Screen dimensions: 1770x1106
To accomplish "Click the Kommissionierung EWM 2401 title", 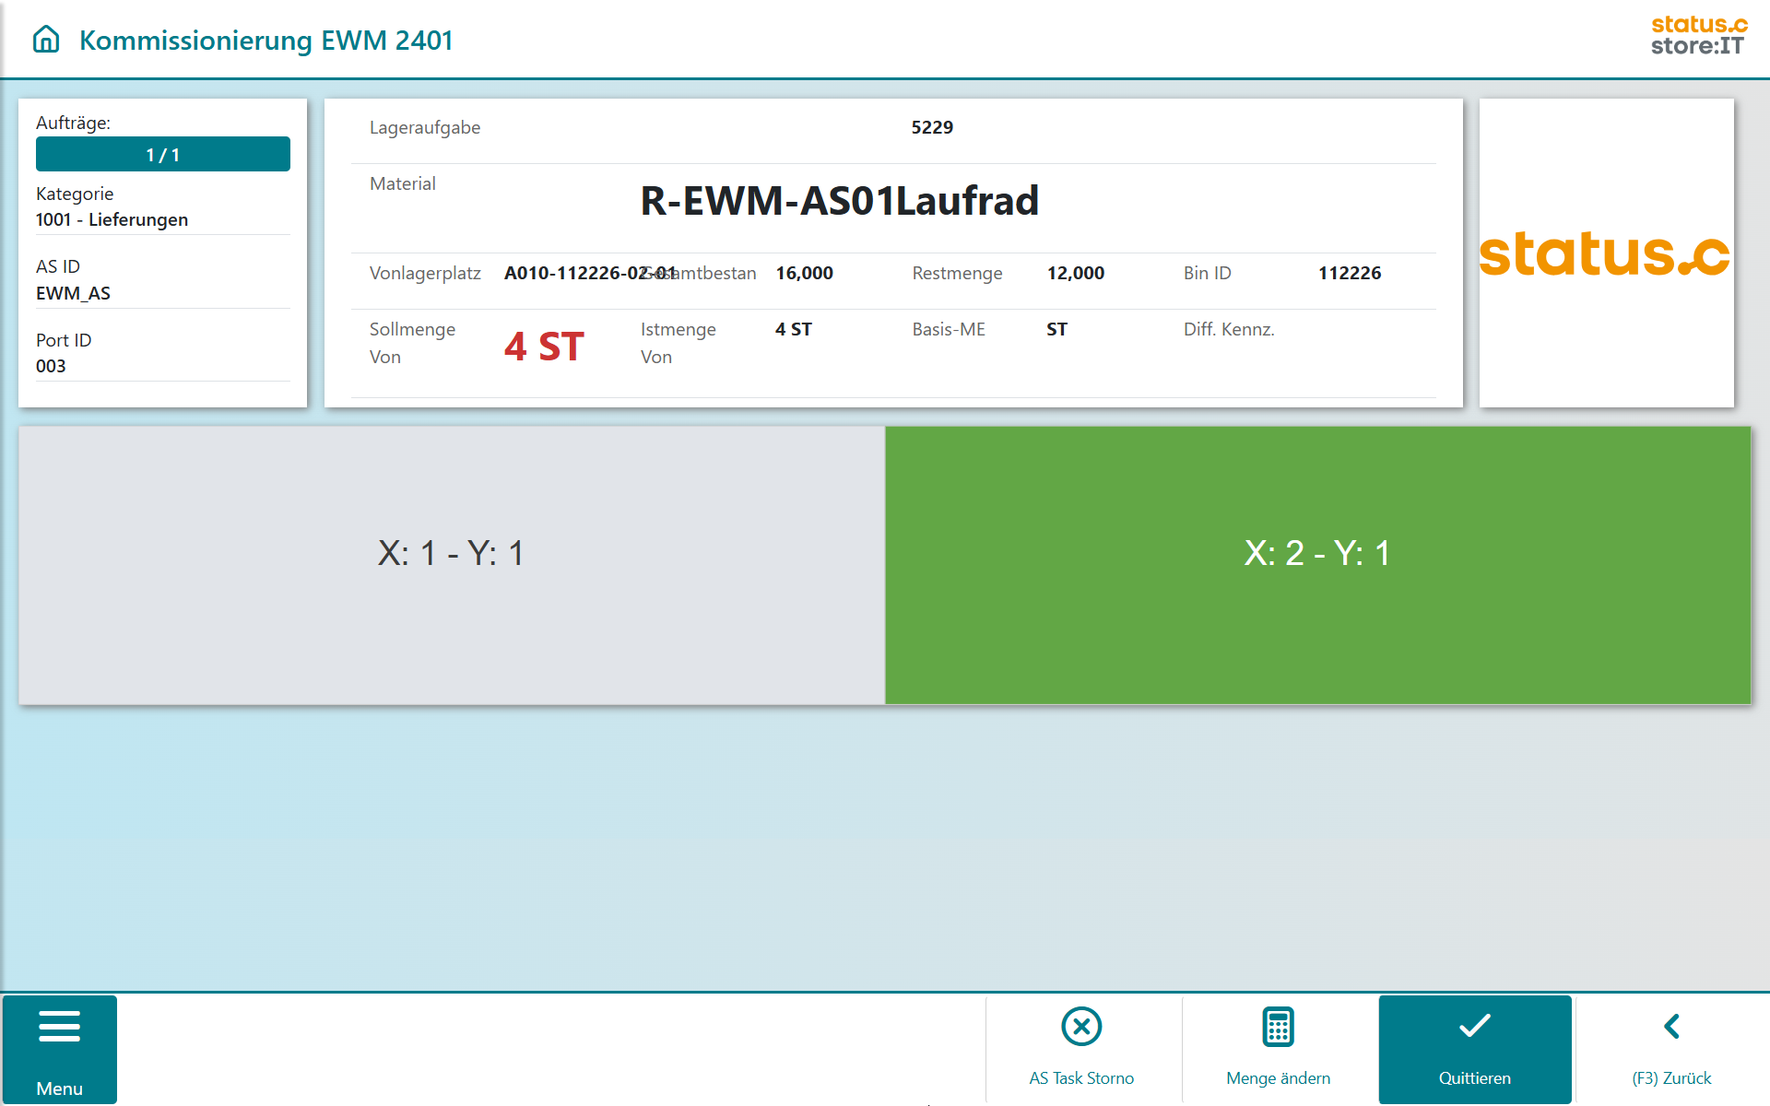I will [265, 41].
